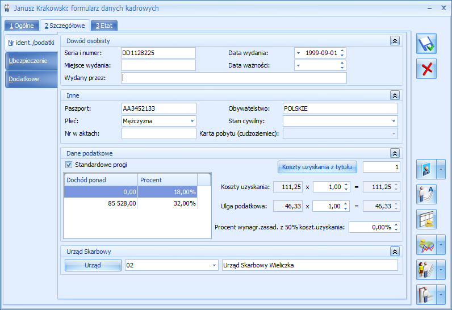Click the Urząd button
Viewport: 452px width, 310px height.
(x=93, y=265)
